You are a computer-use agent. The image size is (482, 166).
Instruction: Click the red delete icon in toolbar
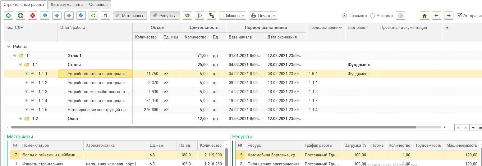[x=33, y=16]
